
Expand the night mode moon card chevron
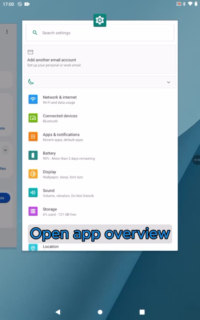pos(169,82)
